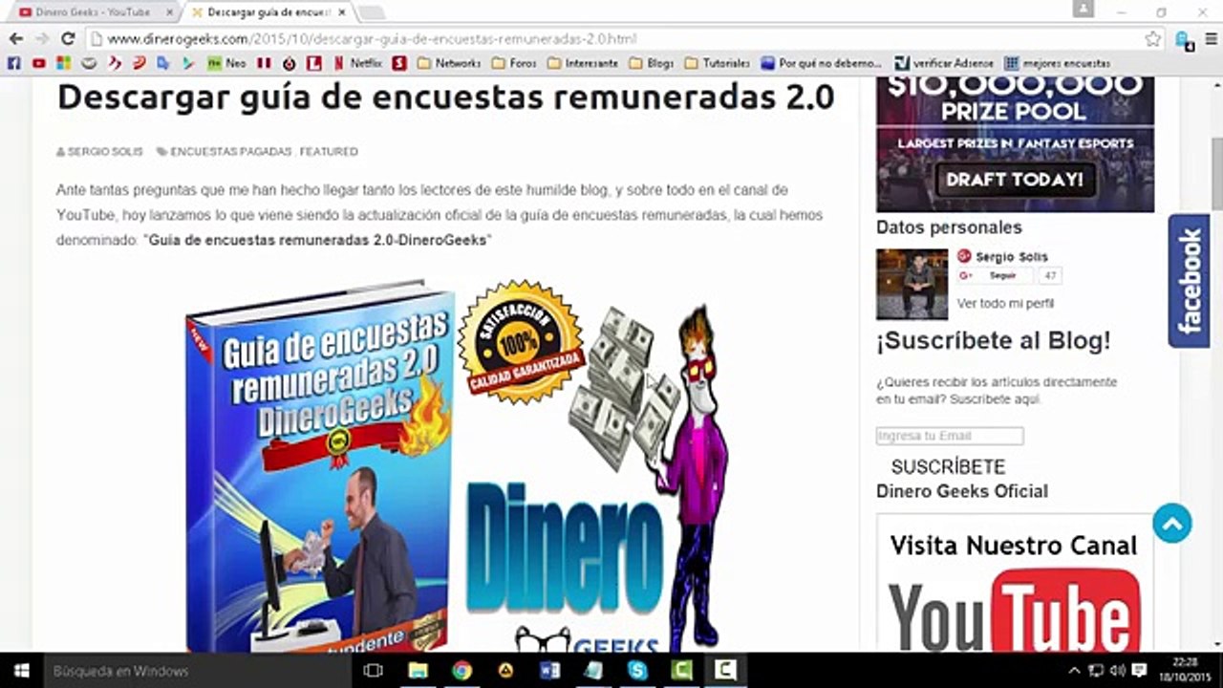Switch to Chrome on the taskbar
Viewport: 1223px width, 688px height.
461,671
